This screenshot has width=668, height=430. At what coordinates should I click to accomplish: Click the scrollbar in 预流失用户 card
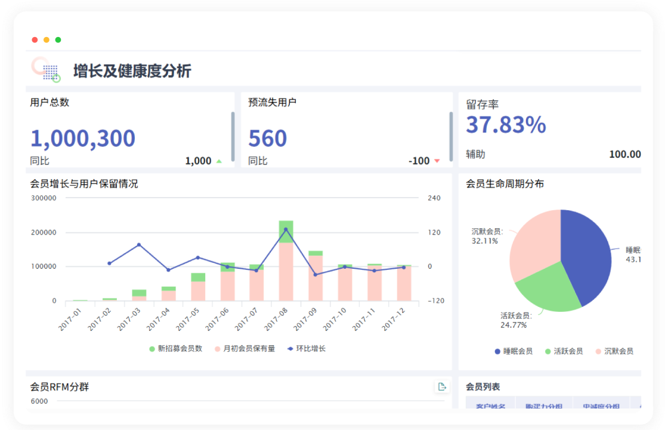451,137
